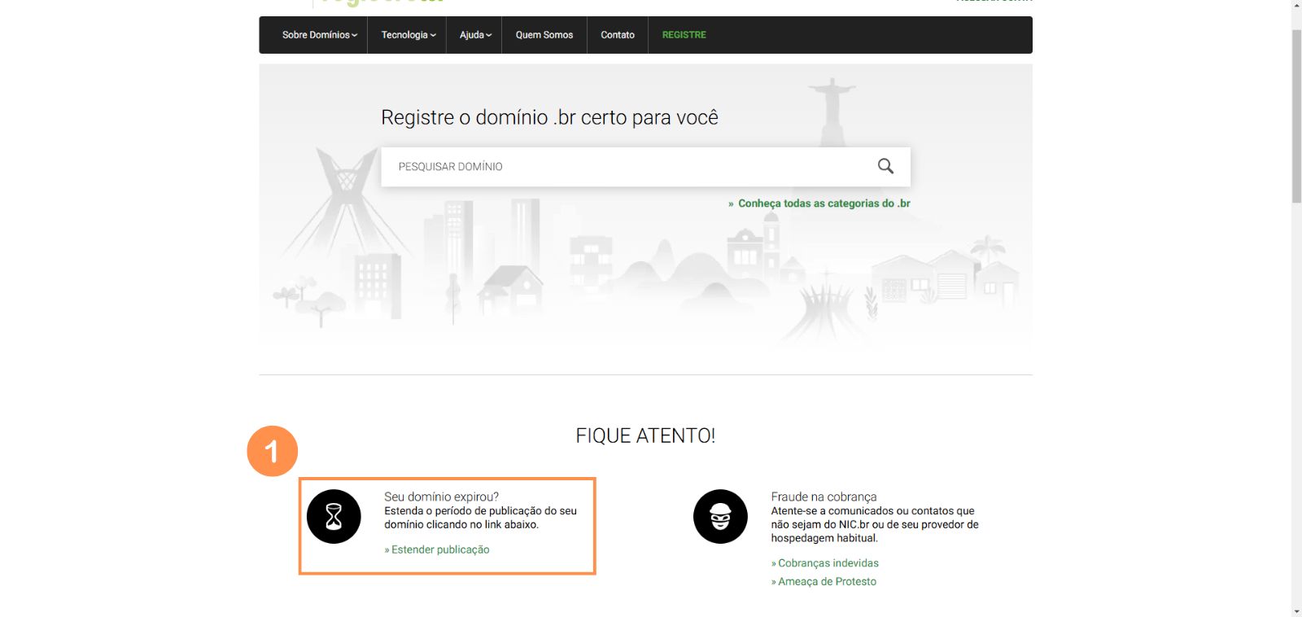Image resolution: width=1302 pixels, height=617 pixels.
Task: Open the Sobre Domínios dropdown menu
Action: click(320, 35)
